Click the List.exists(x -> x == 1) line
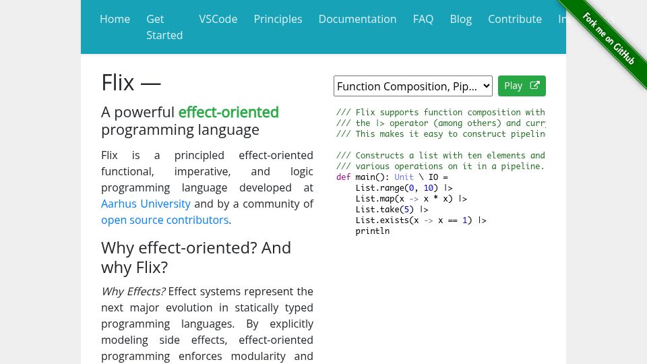 pos(421,220)
